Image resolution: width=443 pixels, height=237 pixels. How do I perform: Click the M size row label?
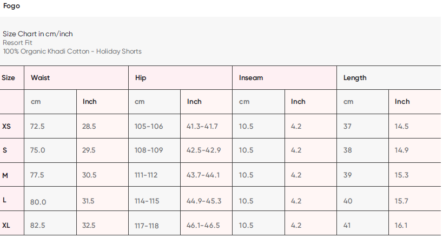(x=5, y=176)
